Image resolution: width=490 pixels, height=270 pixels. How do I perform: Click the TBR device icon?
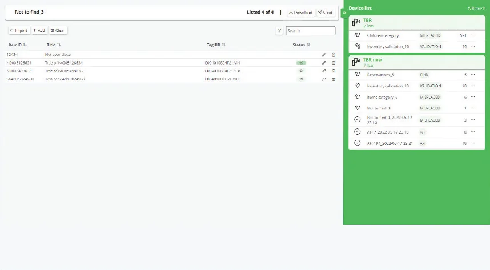[356, 22]
